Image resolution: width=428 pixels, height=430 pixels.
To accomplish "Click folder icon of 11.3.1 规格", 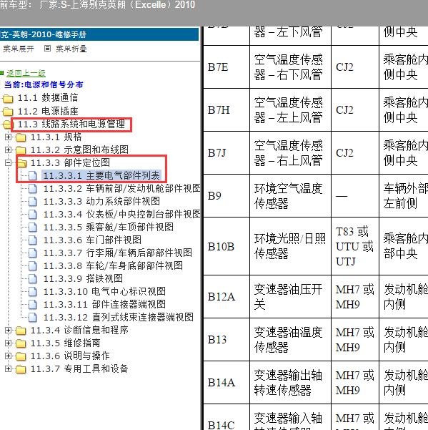I will (21, 137).
